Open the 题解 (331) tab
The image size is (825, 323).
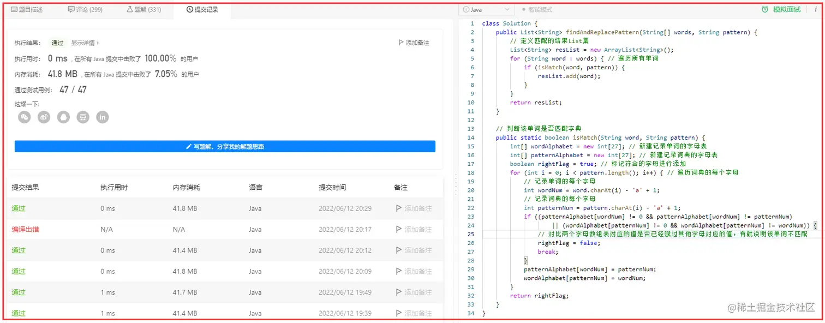(144, 9)
